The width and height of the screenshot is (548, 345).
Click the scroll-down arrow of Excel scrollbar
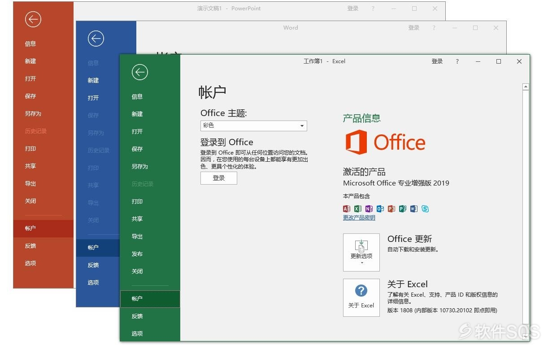(526, 337)
